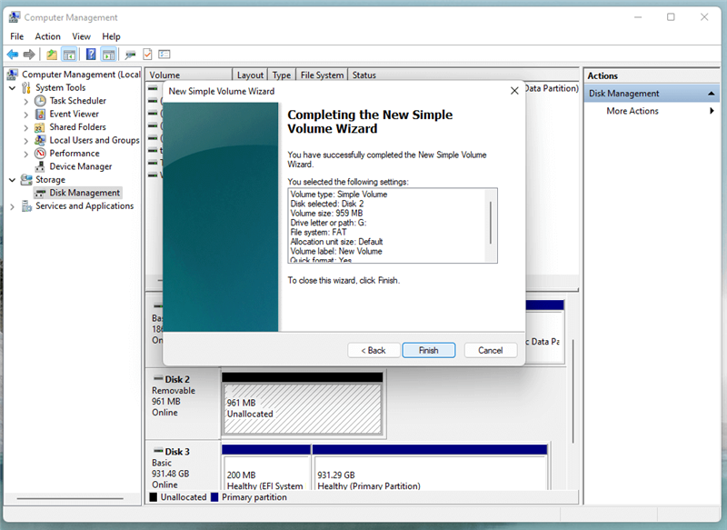Open the View menu
Image resolution: width=727 pixels, height=530 pixels.
click(81, 35)
